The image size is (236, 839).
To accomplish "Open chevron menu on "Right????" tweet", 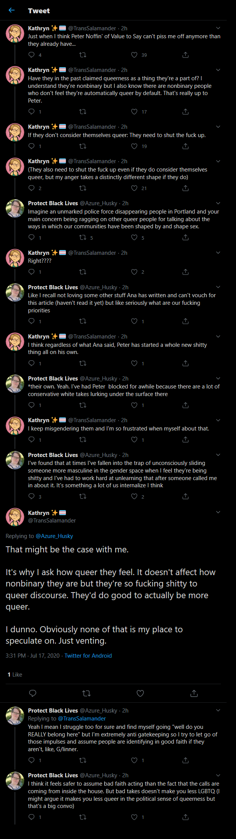I will [x=218, y=253].
